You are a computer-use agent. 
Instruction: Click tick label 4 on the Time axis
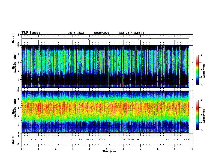point(90,149)
